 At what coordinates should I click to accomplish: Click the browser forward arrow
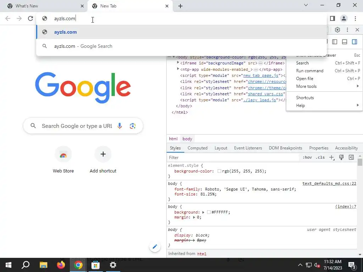(19, 18)
